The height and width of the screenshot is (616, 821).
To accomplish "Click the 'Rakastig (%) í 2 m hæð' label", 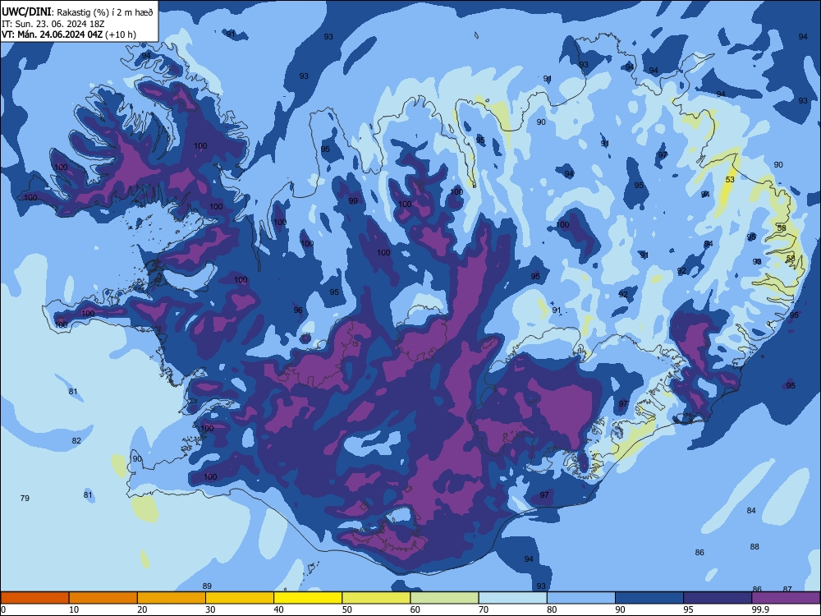I will [x=105, y=12].
